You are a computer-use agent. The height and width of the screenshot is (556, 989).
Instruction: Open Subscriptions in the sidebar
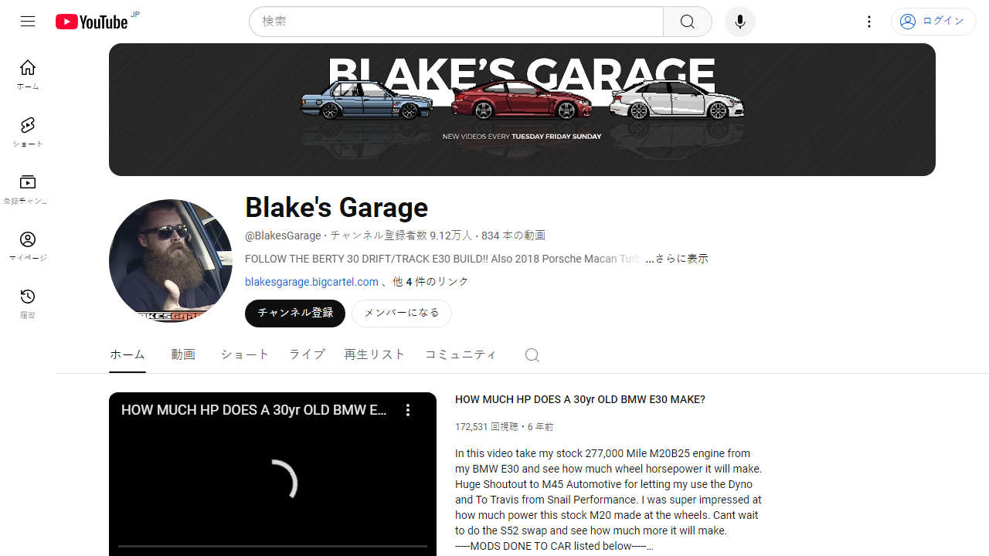tap(28, 189)
